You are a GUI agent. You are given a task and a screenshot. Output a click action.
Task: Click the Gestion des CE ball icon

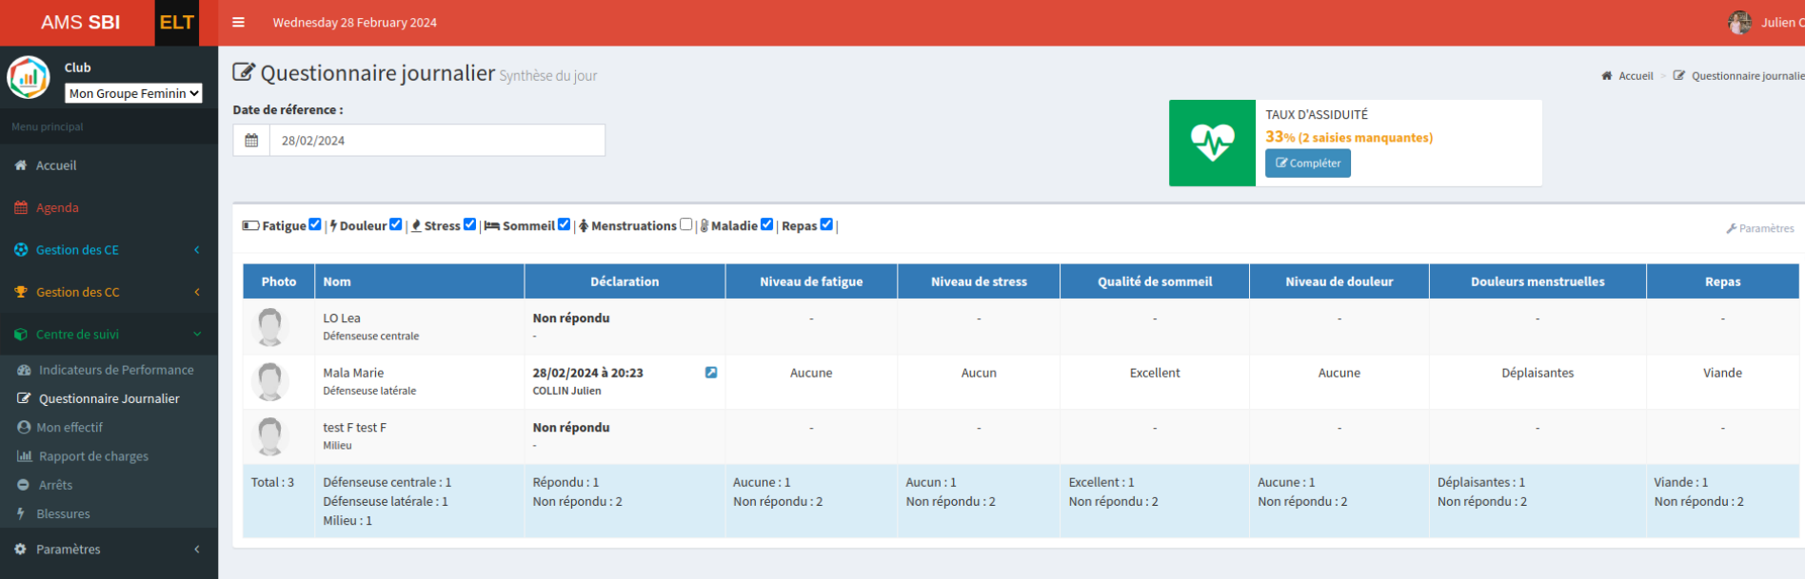21,250
